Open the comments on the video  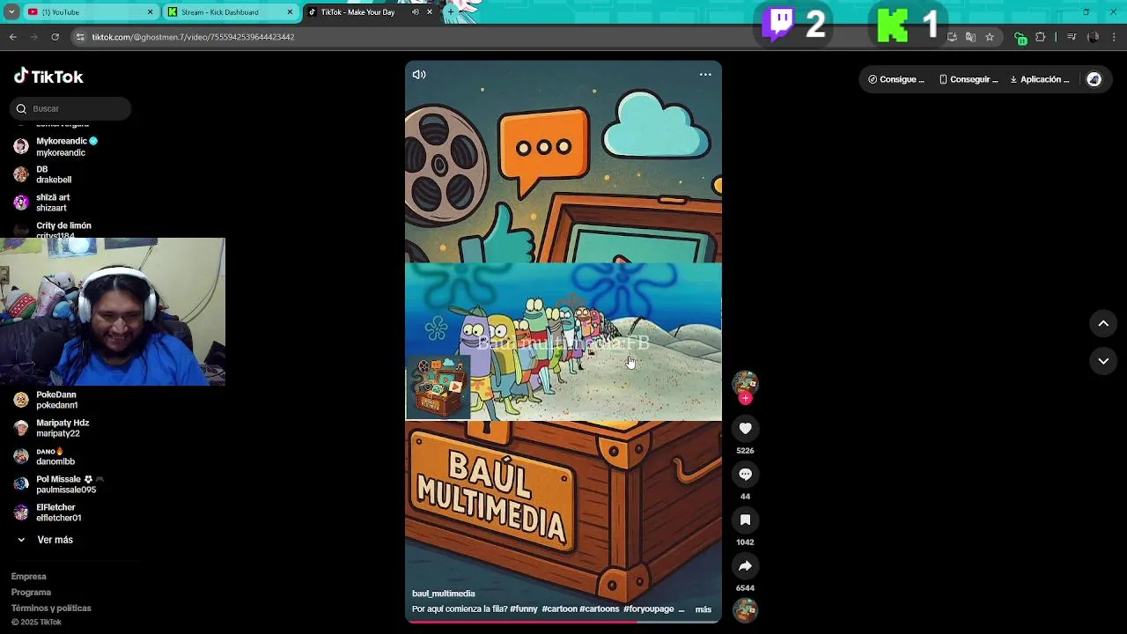pos(745,474)
